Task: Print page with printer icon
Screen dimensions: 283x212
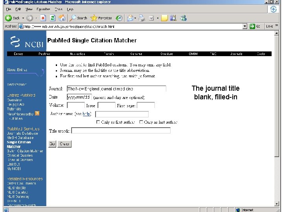Action: (142, 18)
